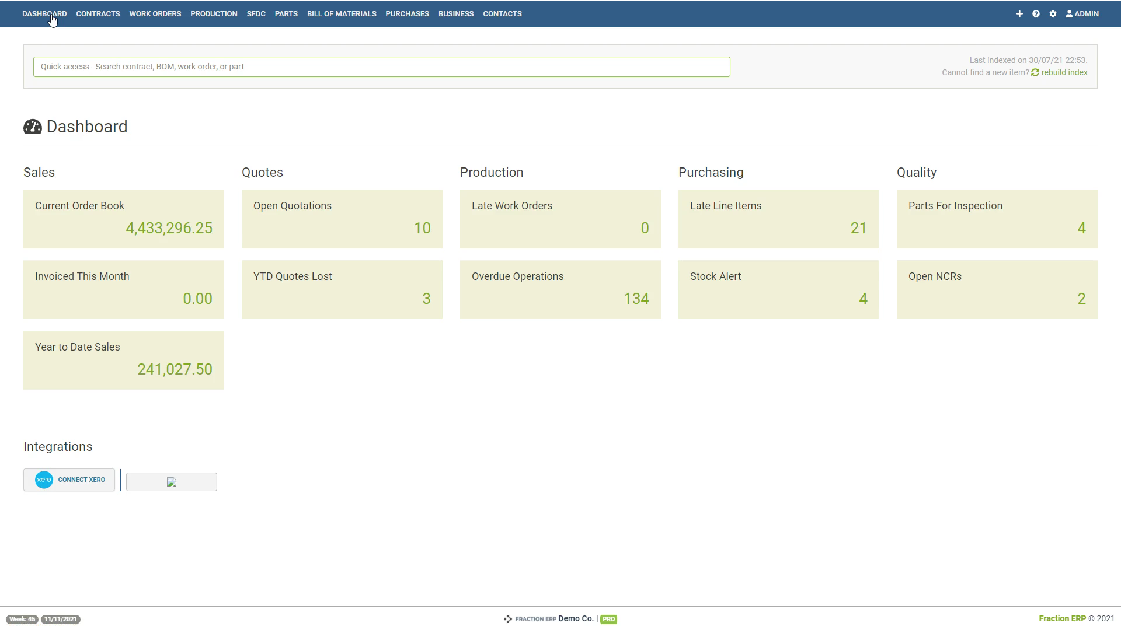
Task: Open the quick add plus icon
Action: 1019,13
